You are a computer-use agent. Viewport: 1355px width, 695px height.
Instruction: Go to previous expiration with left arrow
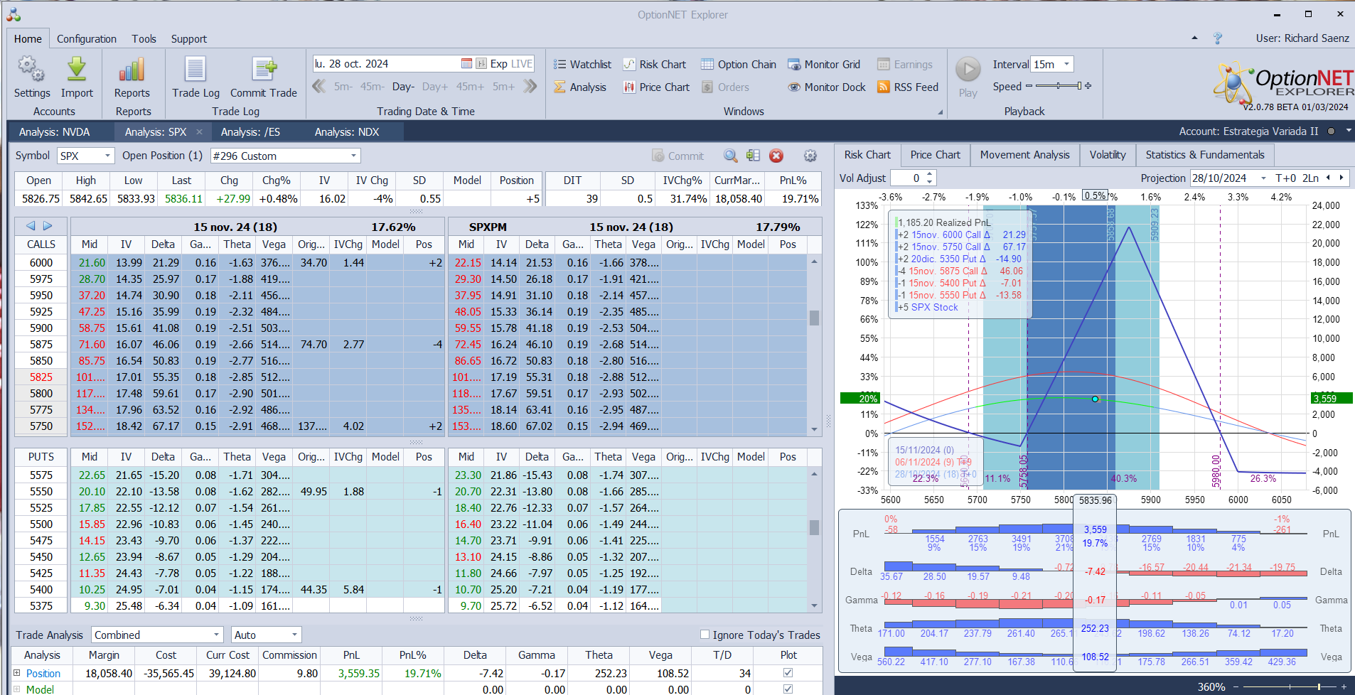[x=31, y=226]
